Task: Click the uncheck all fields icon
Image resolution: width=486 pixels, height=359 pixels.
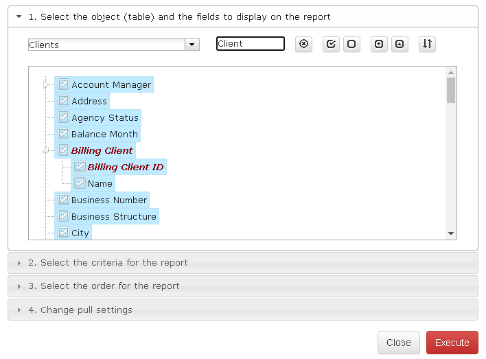Action: click(x=351, y=44)
